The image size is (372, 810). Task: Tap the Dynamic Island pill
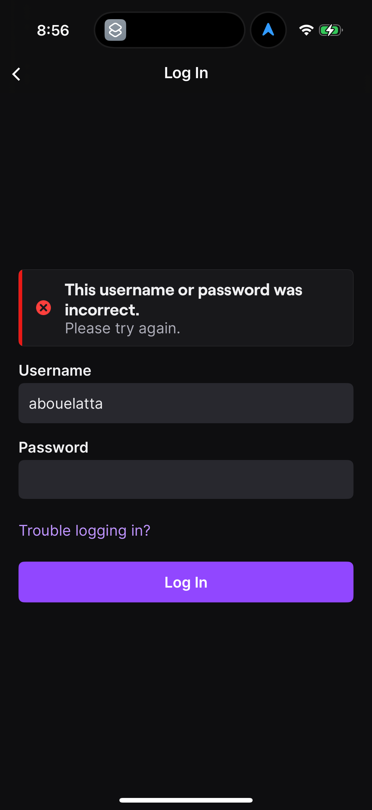pyautogui.click(x=169, y=30)
